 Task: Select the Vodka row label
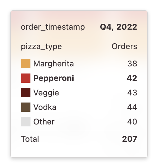click(45, 107)
